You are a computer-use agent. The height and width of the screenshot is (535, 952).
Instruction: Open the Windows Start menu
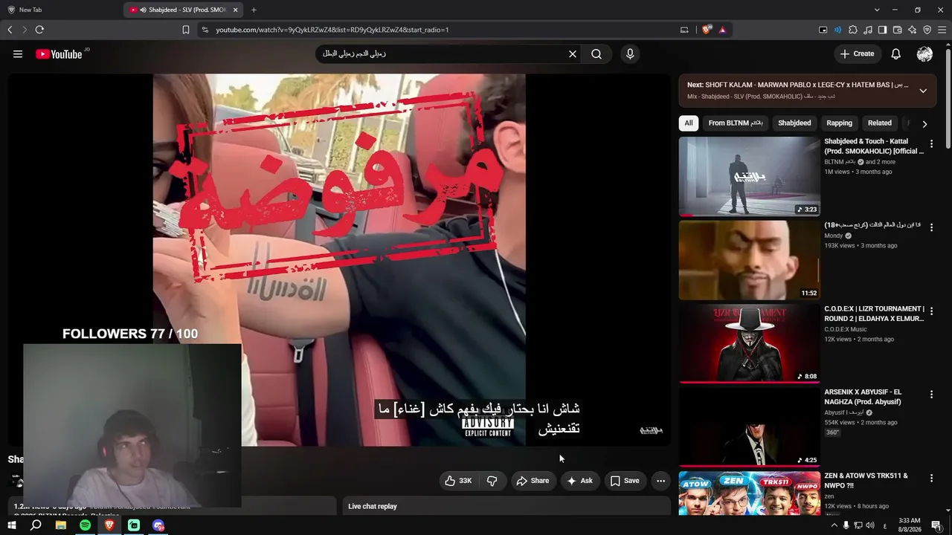click(12, 525)
